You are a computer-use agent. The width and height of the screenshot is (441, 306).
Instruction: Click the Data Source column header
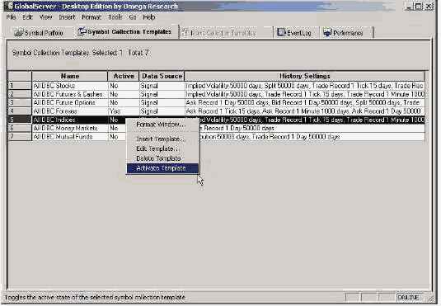point(162,76)
